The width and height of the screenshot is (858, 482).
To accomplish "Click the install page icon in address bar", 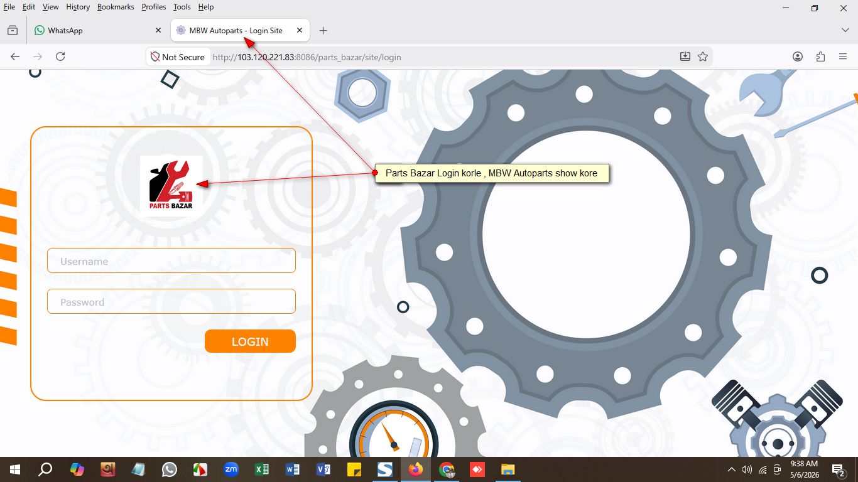I will point(685,56).
